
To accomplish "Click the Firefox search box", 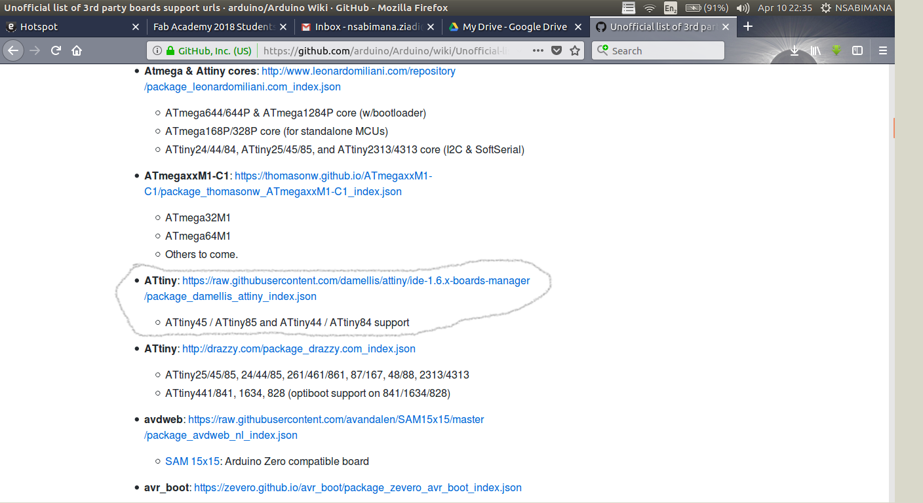I will point(658,50).
